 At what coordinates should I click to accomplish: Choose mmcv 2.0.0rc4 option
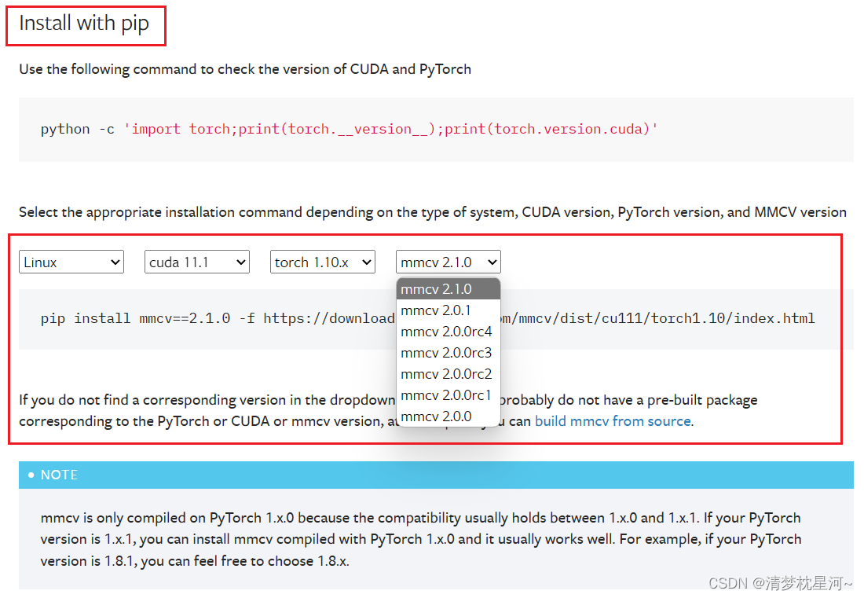pos(448,332)
